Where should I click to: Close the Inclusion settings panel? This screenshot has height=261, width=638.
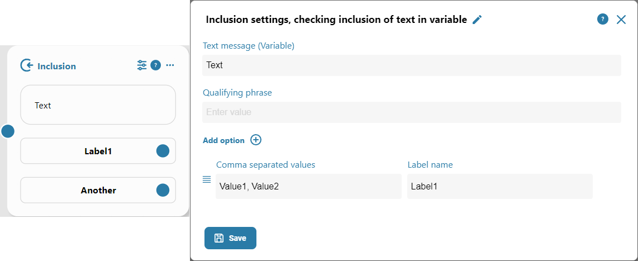coord(621,20)
